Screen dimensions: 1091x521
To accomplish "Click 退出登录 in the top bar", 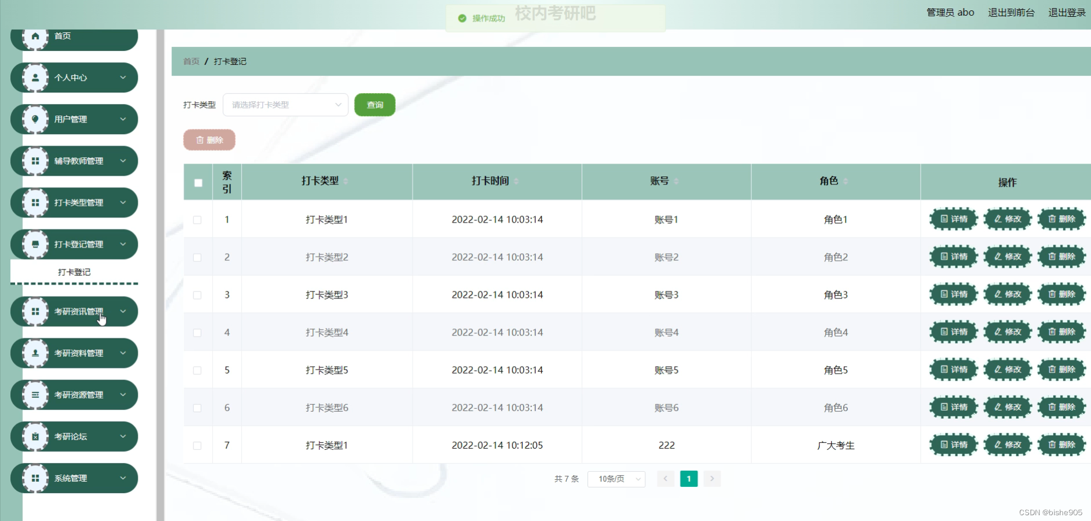I will pos(1067,12).
